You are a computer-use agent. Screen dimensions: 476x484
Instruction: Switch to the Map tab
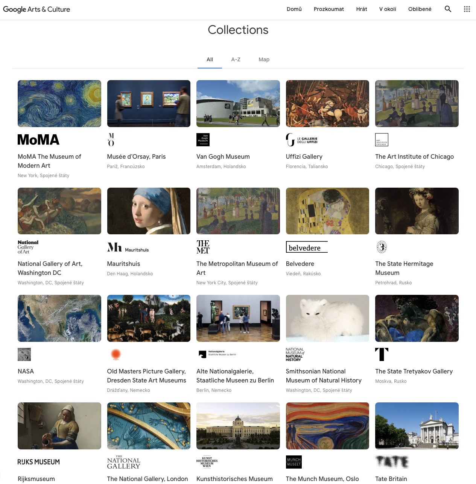(x=264, y=59)
